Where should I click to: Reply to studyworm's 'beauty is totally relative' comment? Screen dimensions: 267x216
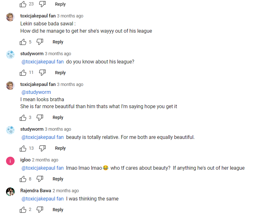(60, 148)
